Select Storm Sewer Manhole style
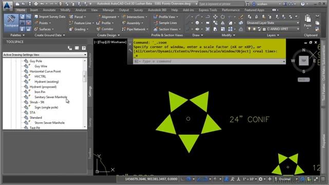The width and height of the screenshot is (329, 185). point(49,123)
